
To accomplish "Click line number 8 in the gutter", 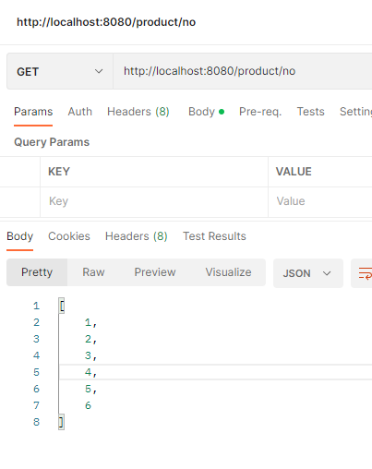I will pyautogui.click(x=36, y=422).
